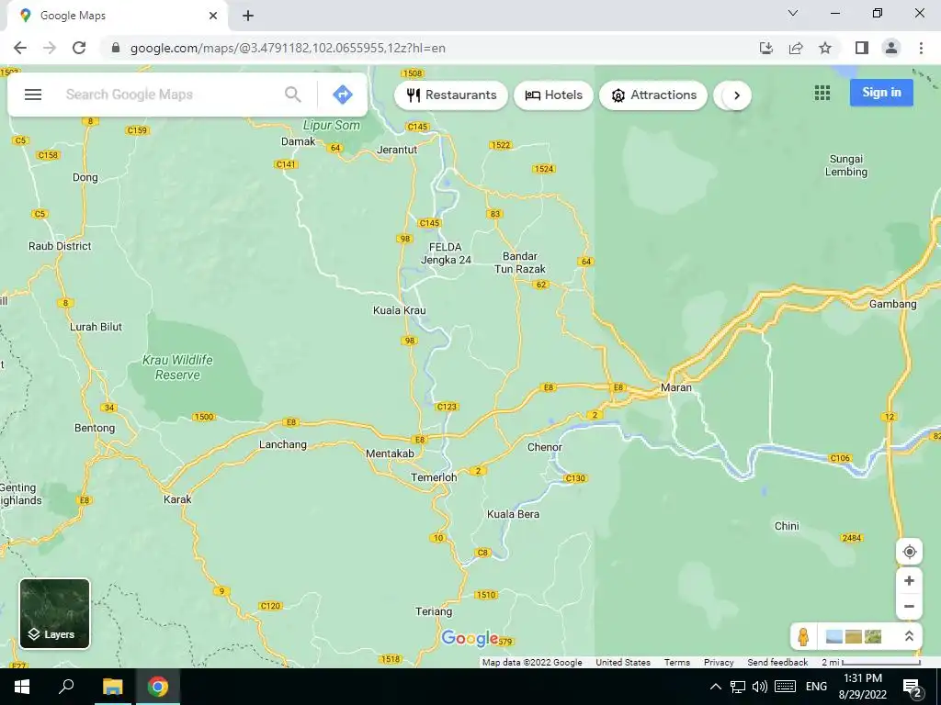The width and height of the screenshot is (941, 705).
Task: Open the network status tray icon
Action: pyautogui.click(x=738, y=687)
